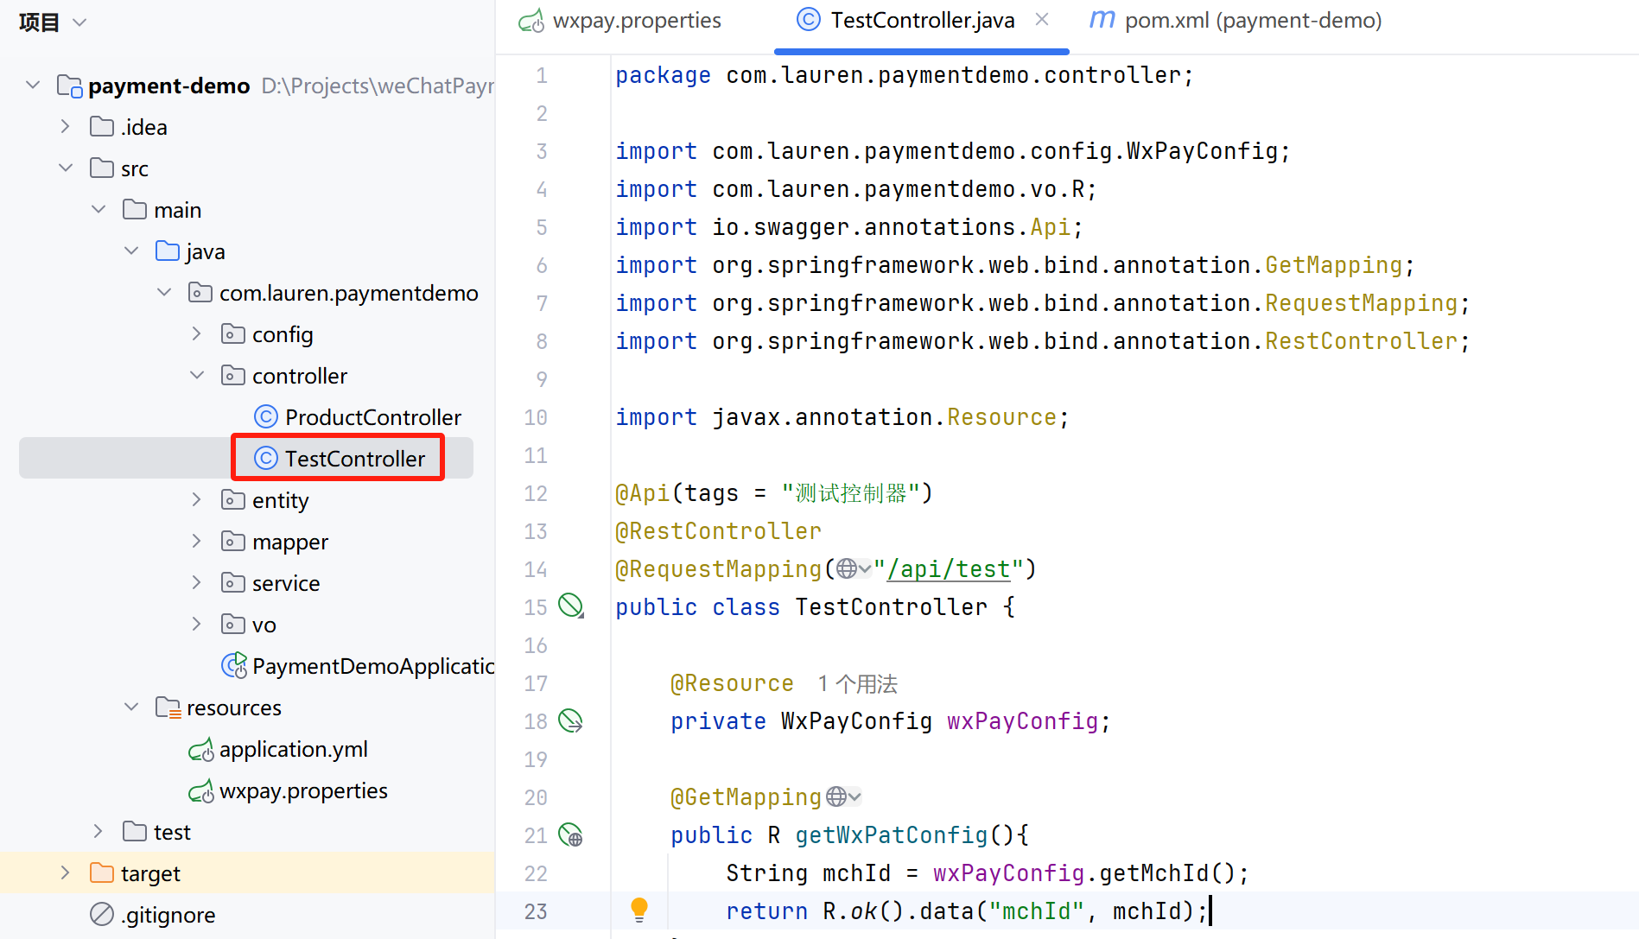The image size is (1639, 939).
Task: Click the ProductController class icon
Action: (x=265, y=416)
